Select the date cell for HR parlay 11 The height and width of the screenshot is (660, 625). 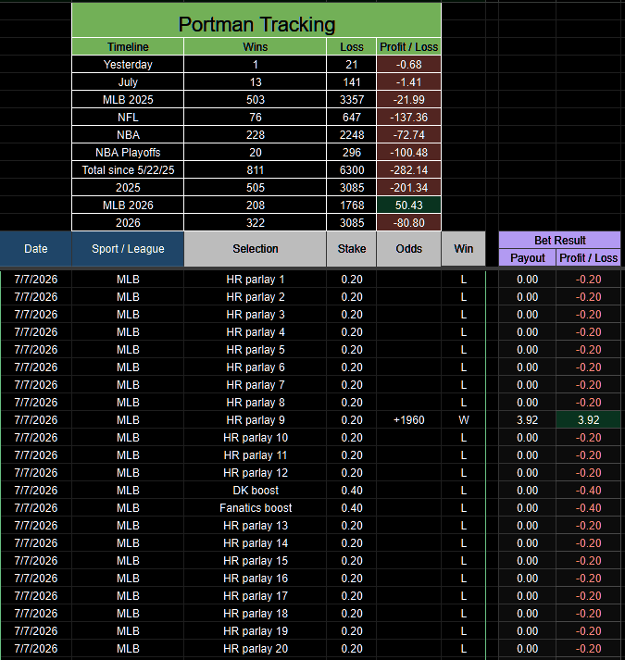click(36, 455)
